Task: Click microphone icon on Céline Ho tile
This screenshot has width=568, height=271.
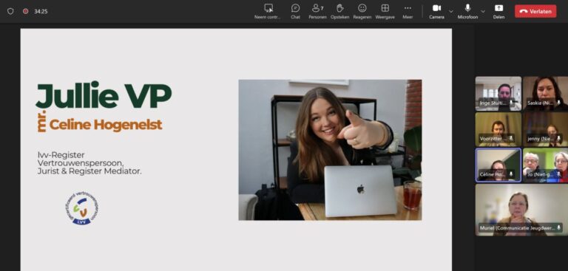Action: tap(511, 174)
